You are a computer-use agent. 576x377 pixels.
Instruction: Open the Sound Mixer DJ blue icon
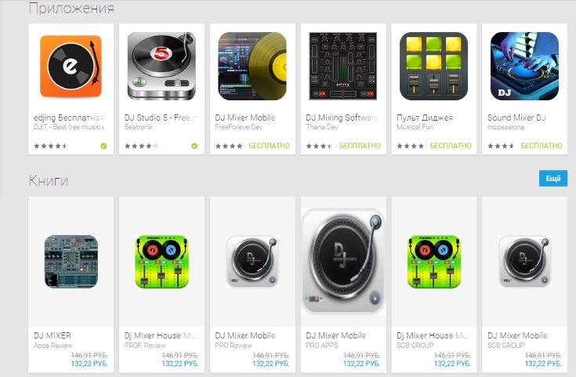coord(524,66)
